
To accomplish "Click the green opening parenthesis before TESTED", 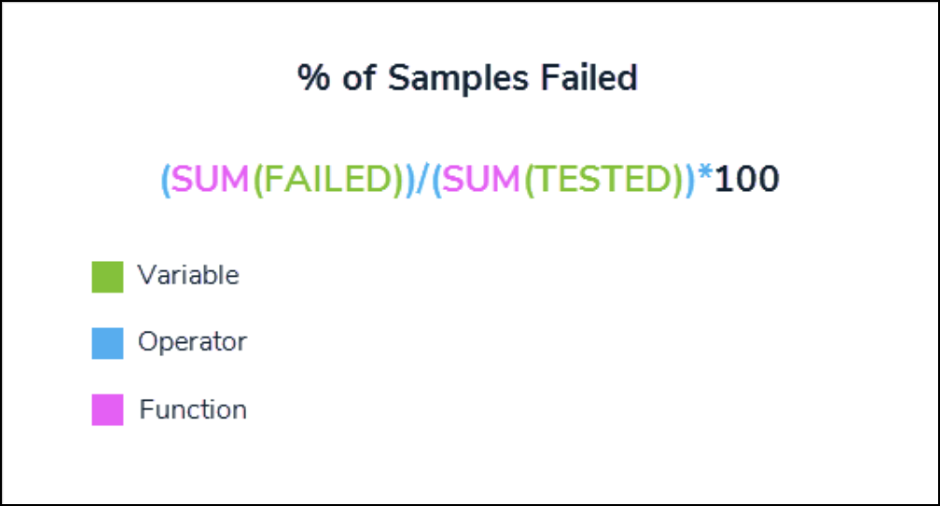I will coord(528,179).
